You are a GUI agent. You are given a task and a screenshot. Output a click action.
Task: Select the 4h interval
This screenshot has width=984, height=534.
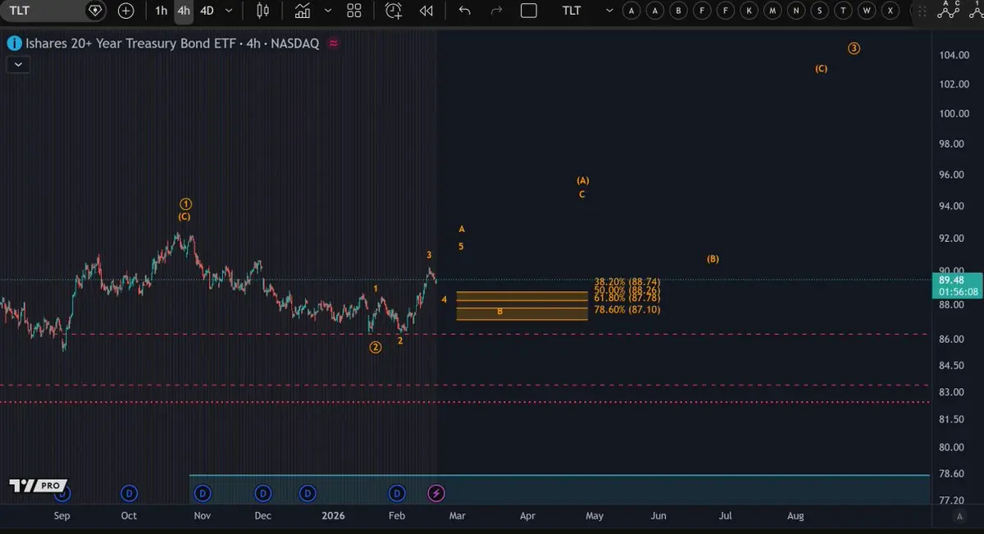(x=184, y=11)
